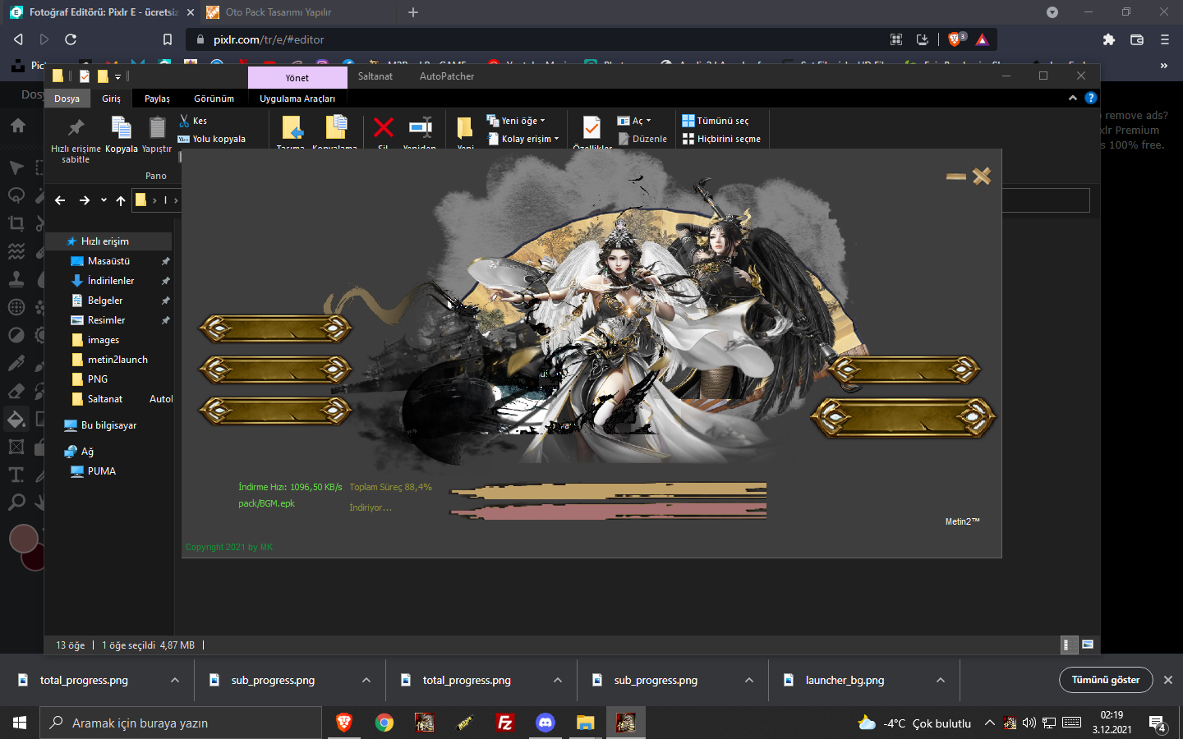
Task: Switch to the Paylaş ribbon tab
Action: (157, 99)
